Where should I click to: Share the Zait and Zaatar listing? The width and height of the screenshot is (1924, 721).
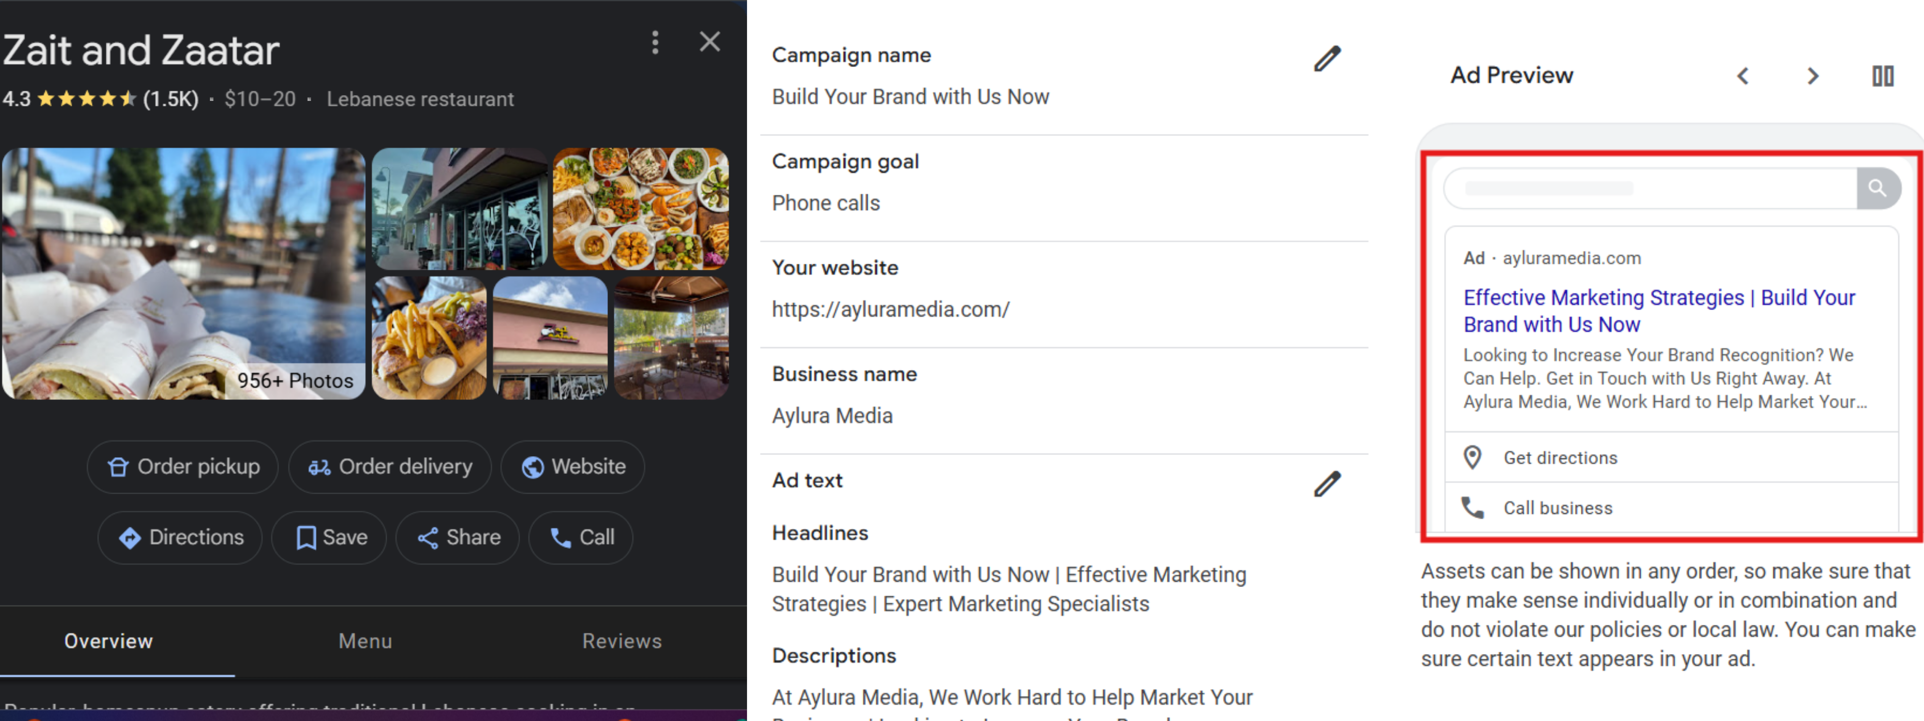pos(458,537)
